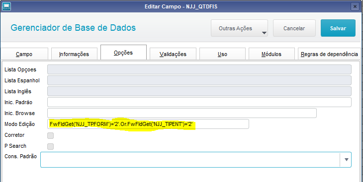Open the Outras Ações dropdown

[x=239, y=28]
